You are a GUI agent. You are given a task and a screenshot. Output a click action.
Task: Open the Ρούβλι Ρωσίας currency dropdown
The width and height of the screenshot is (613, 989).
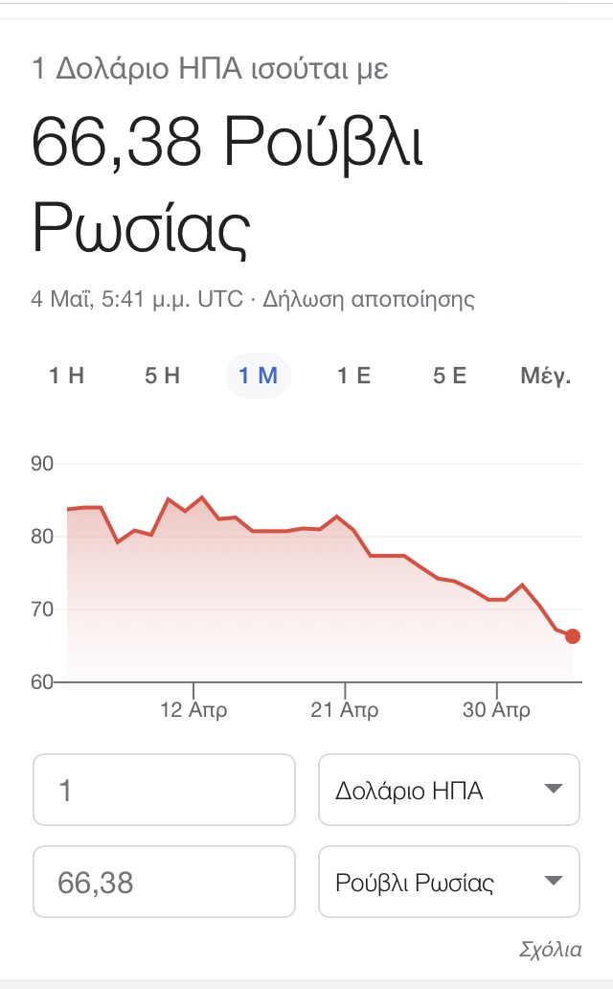click(x=448, y=882)
